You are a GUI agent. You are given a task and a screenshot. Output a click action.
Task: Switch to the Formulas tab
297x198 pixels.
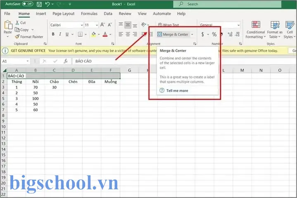click(89, 14)
